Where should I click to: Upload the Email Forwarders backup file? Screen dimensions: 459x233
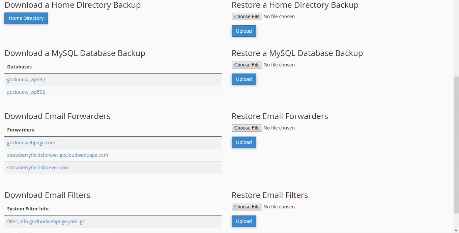[244, 142]
